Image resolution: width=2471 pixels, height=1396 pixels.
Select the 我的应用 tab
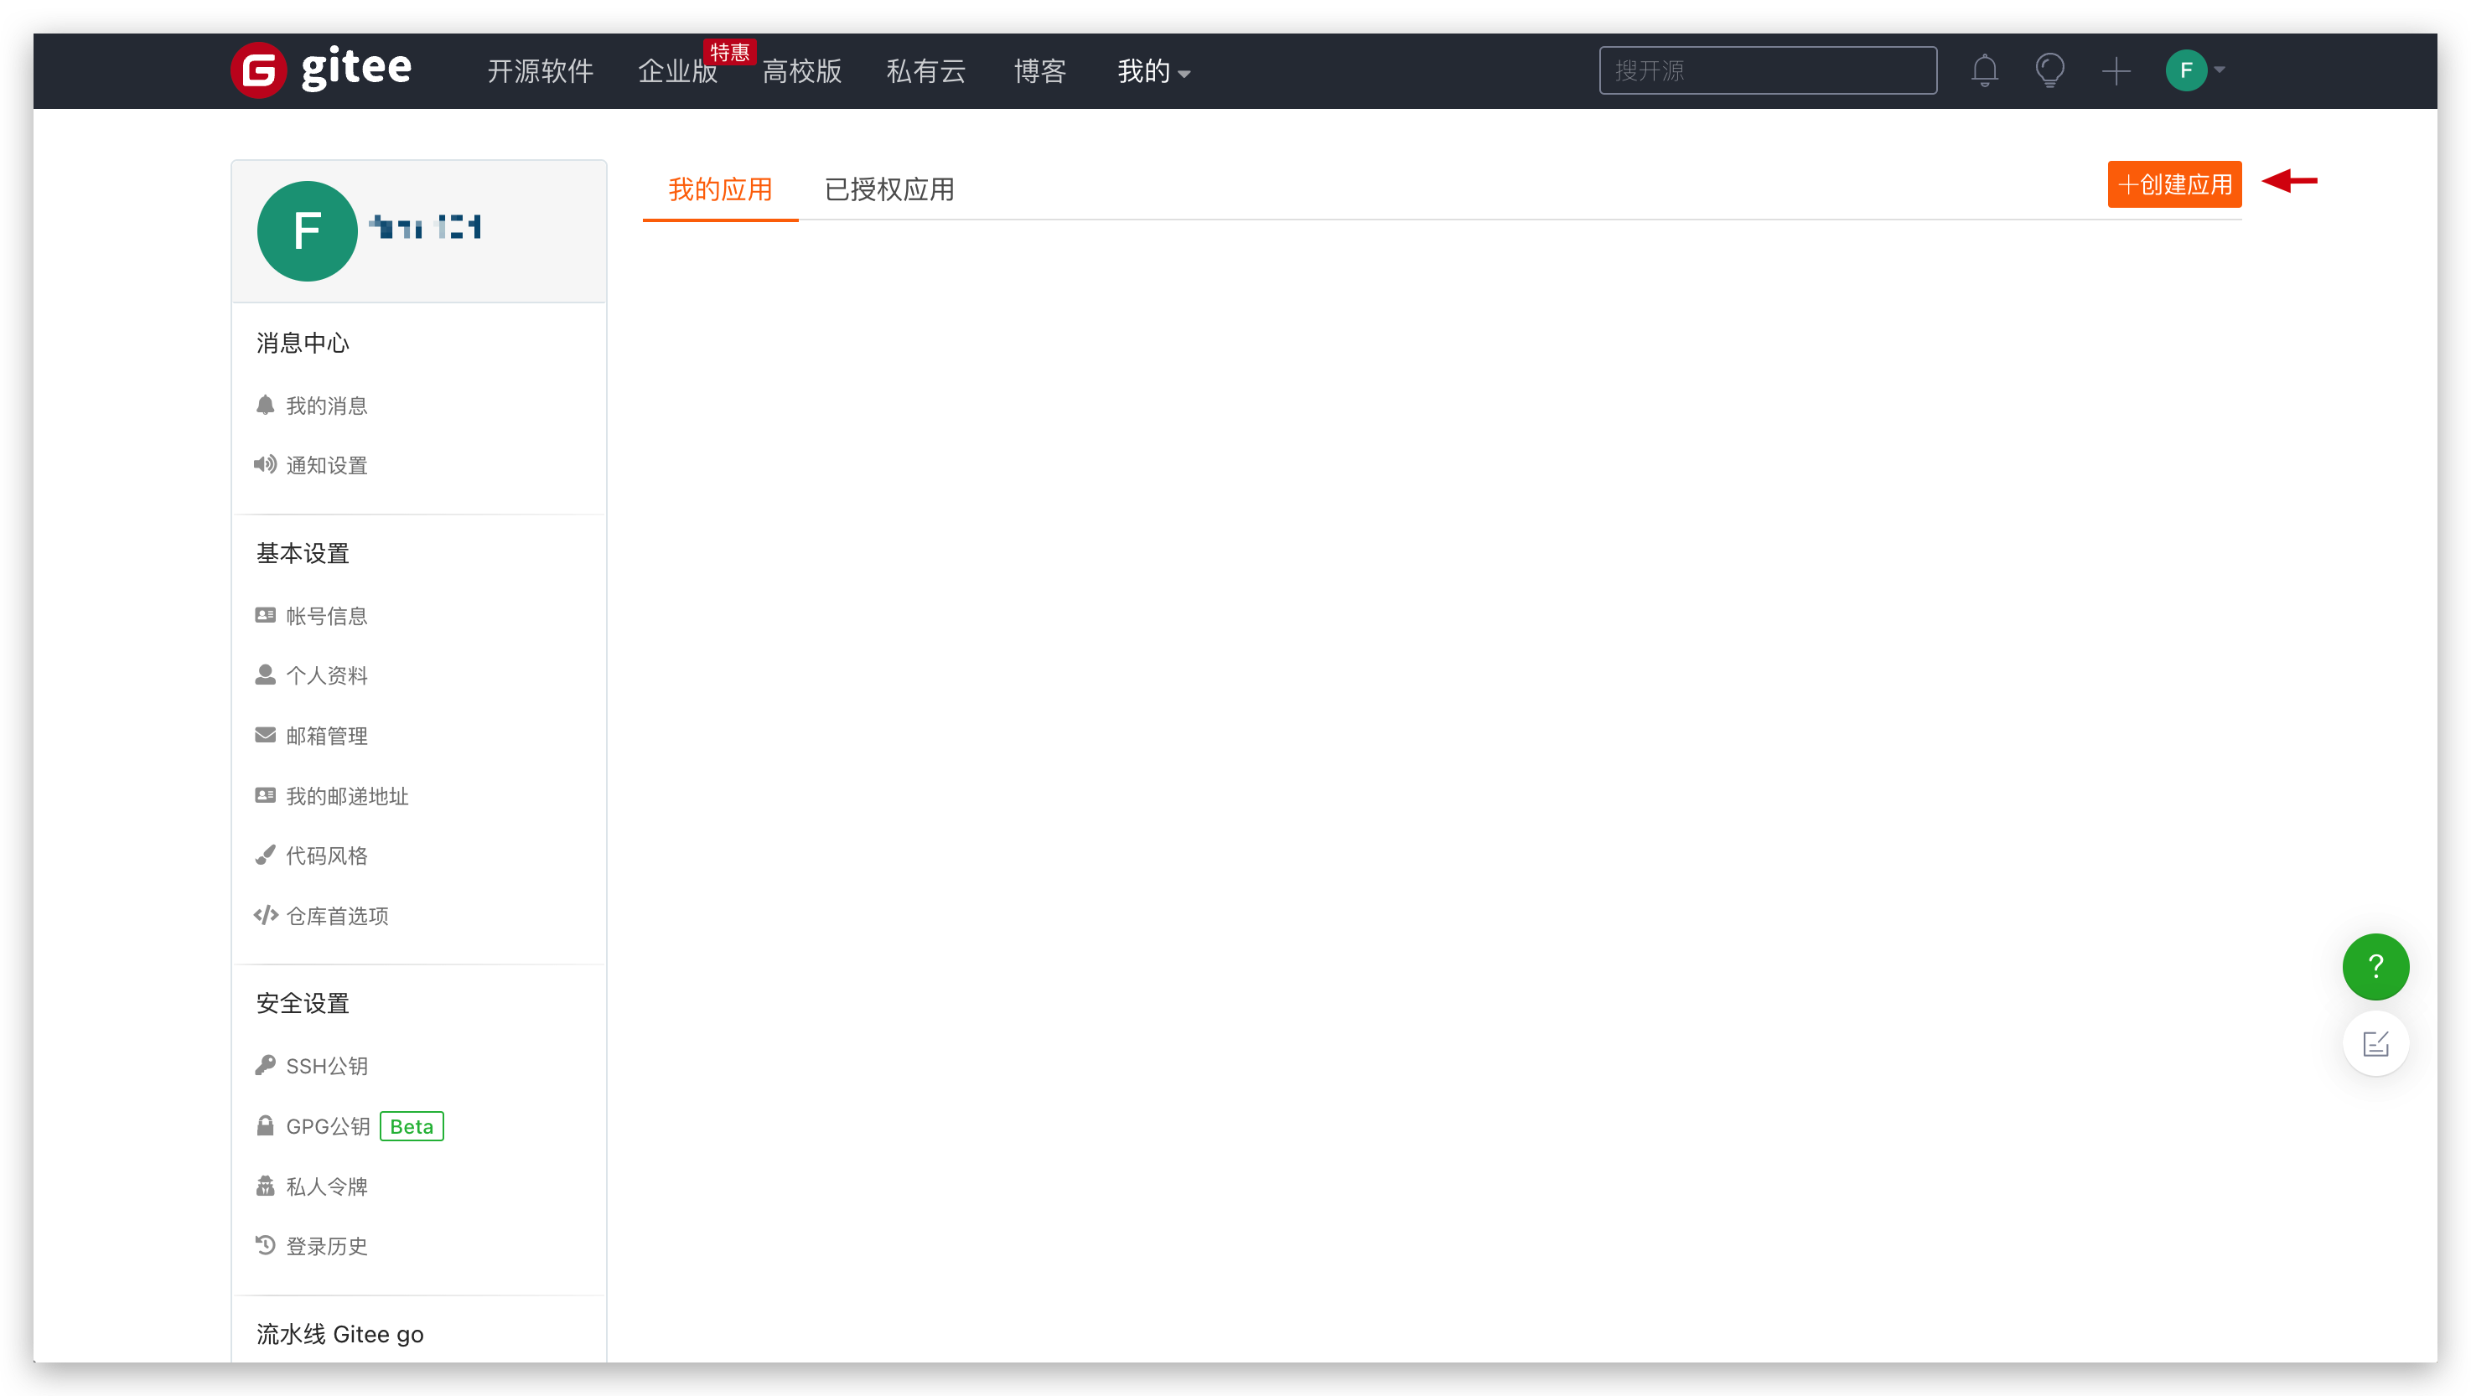click(x=719, y=189)
